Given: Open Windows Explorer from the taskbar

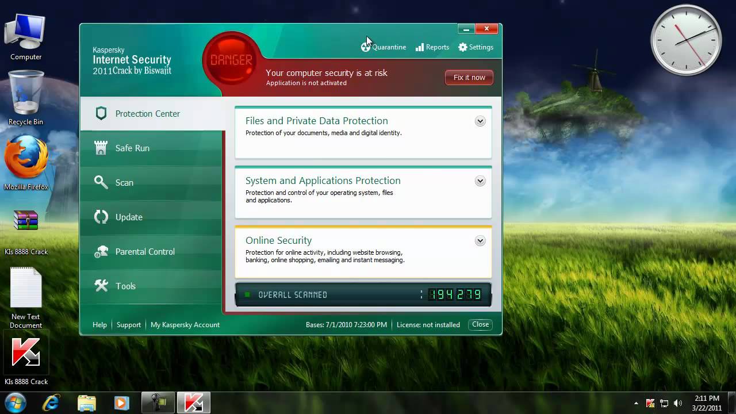Looking at the screenshot, I should (x=87, y=402).
